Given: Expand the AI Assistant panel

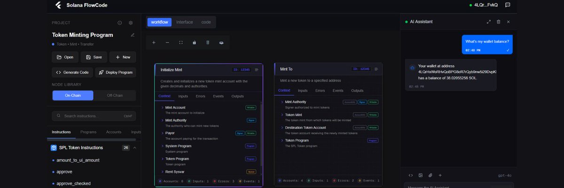Looking at the screenshot, I should [488, 22].
